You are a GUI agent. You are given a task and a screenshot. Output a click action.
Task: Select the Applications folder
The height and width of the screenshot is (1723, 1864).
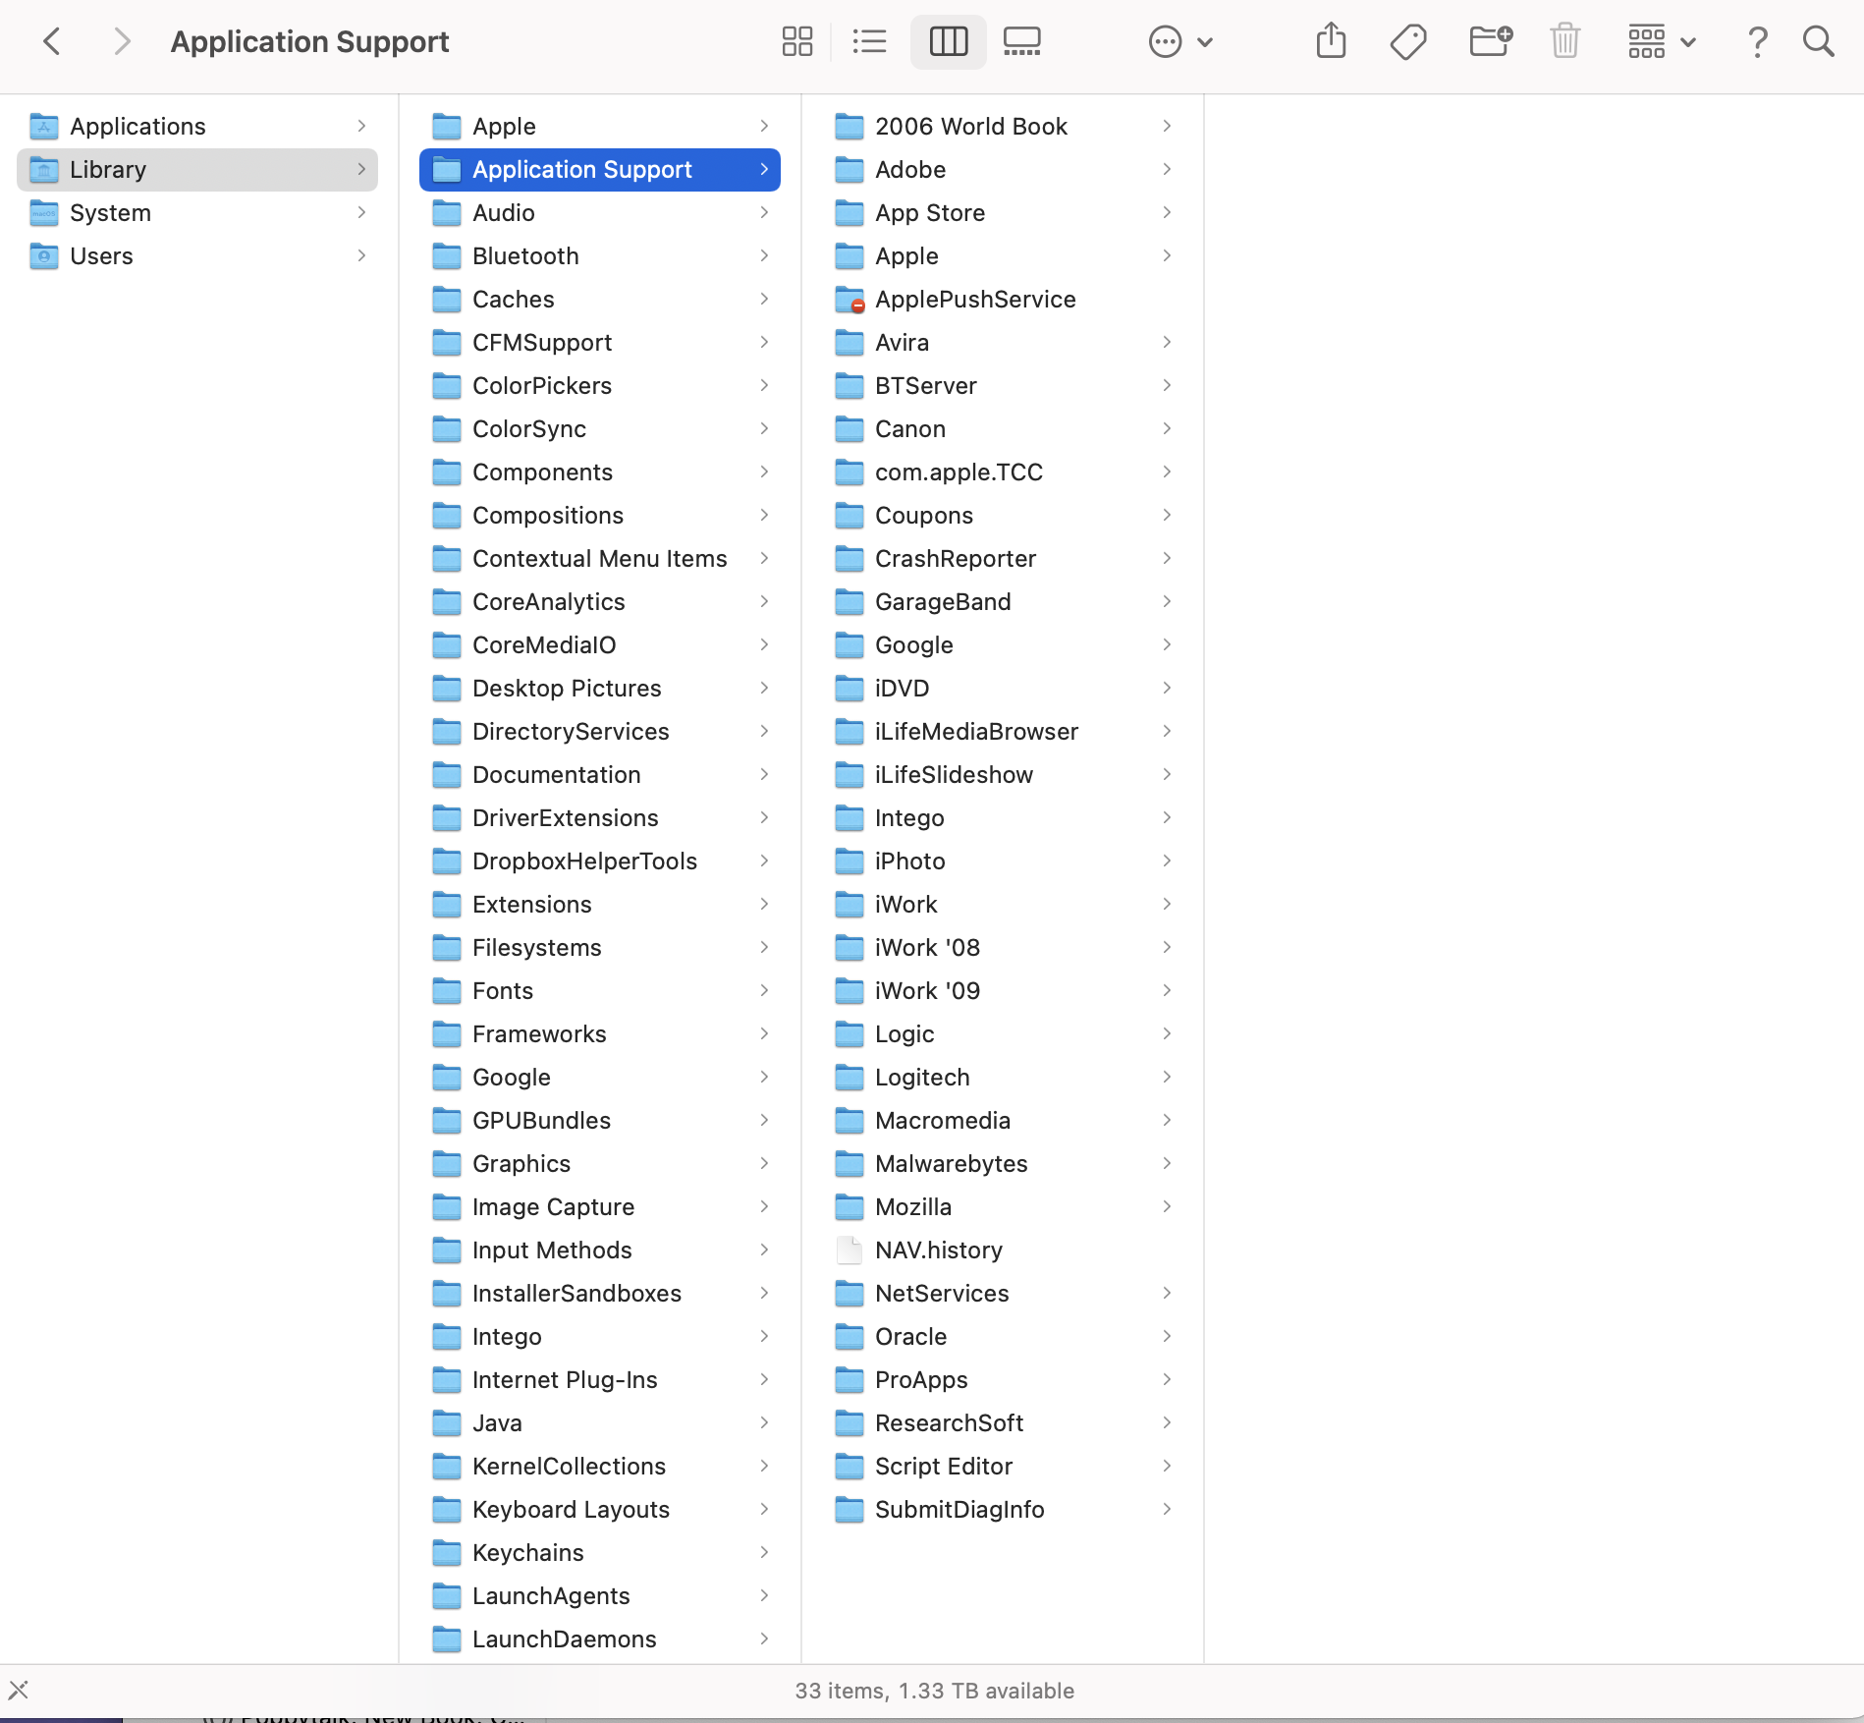[197, 126]
